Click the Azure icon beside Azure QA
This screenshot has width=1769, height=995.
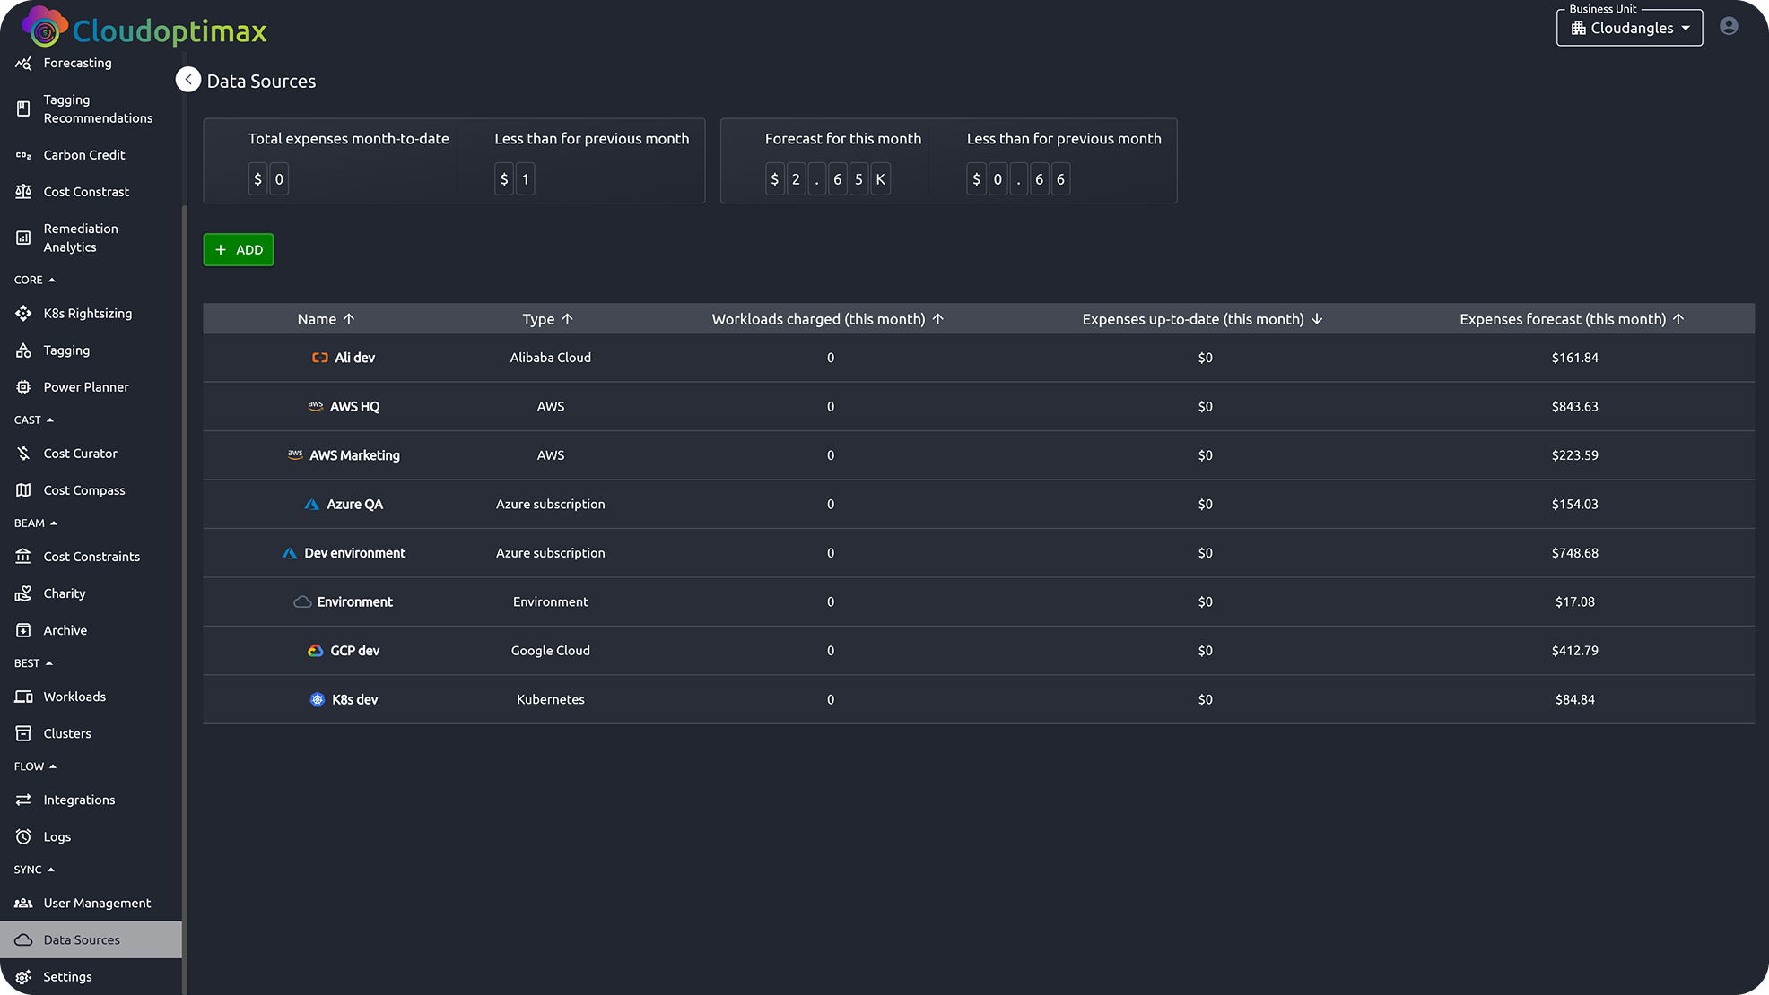(311, 505)
